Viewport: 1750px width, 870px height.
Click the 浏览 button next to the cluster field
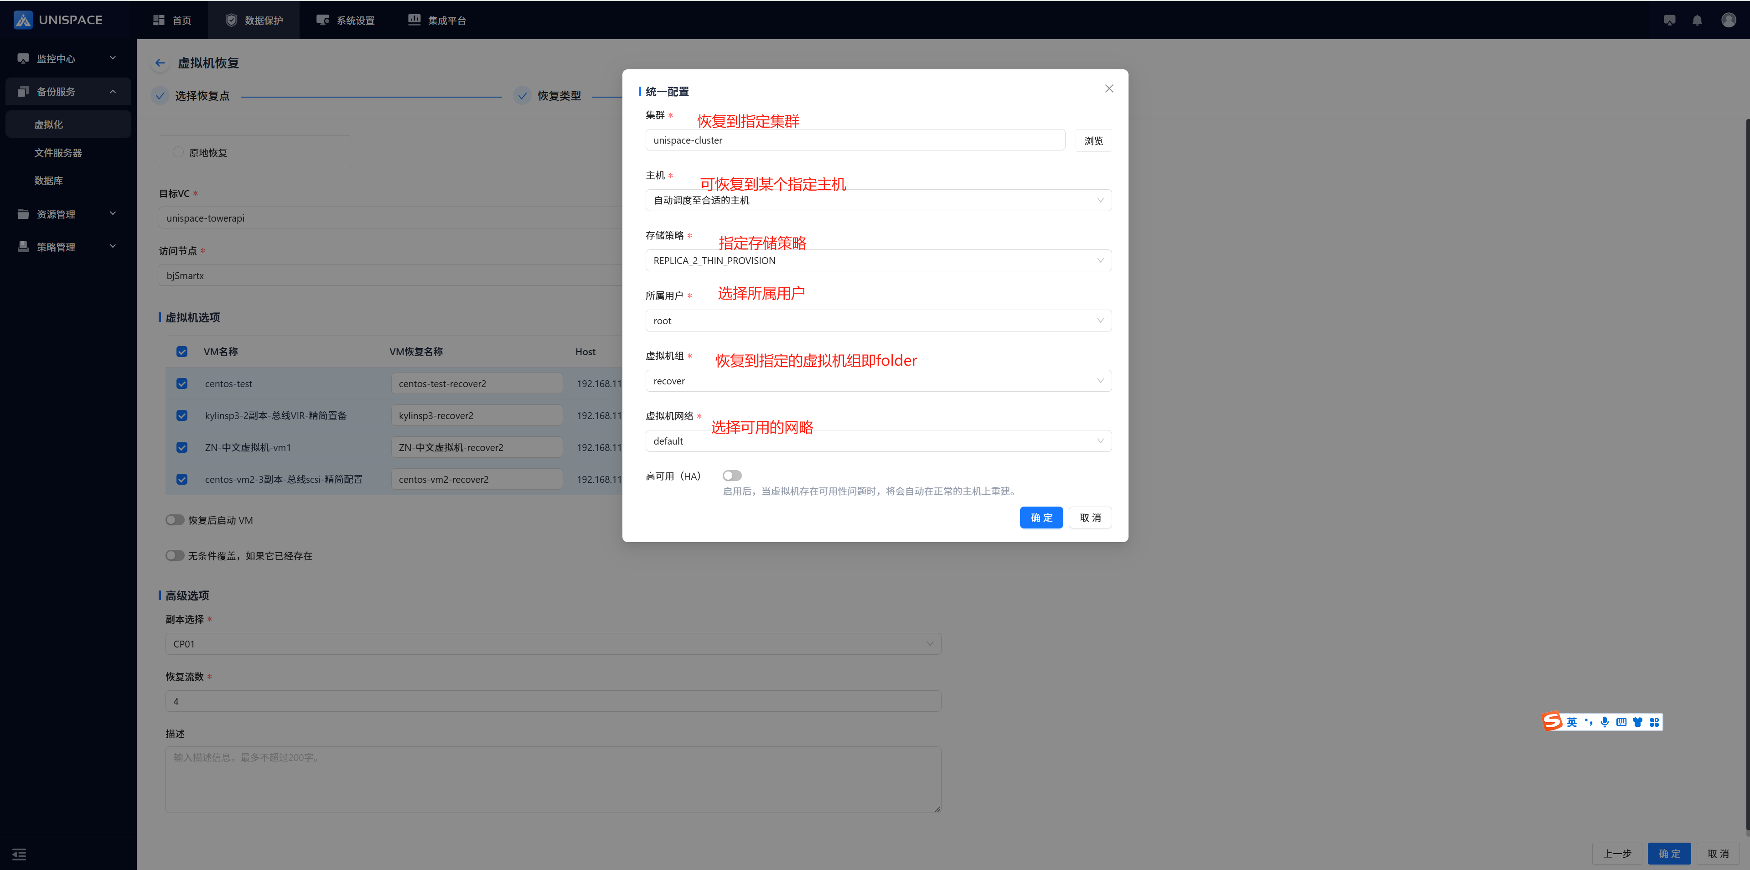click(x=1093, y=140)
